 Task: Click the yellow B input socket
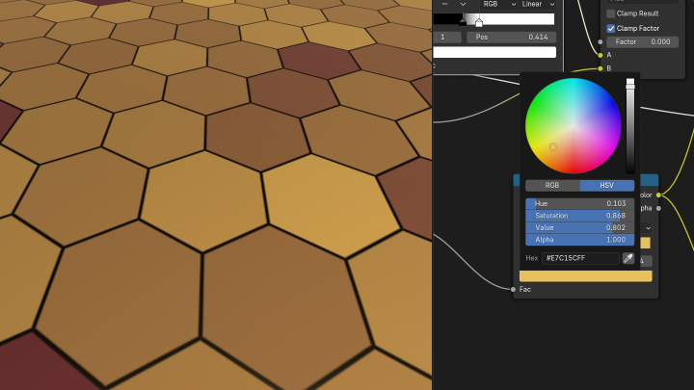(601, 68)
